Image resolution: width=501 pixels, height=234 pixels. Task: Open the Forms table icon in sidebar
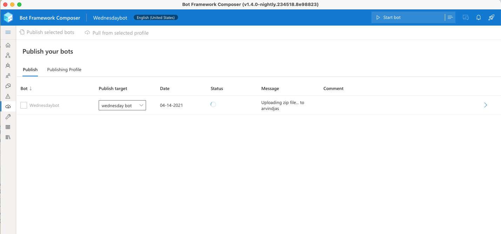coord(8,127)
